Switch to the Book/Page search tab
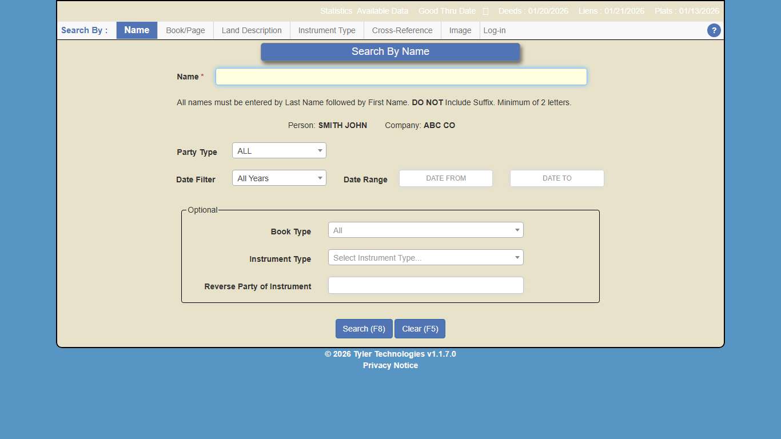 point(185,30)
